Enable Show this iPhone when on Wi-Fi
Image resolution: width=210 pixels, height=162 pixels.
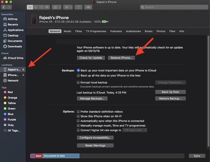click(78, 116)
